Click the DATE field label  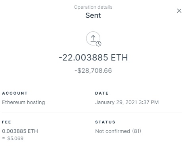click(x=102, y=93)
